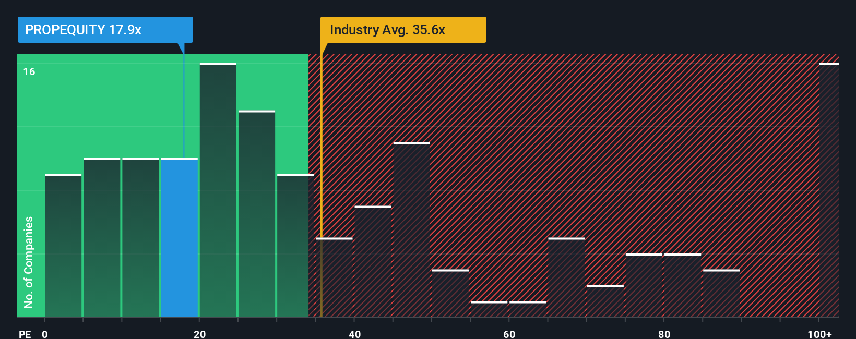Screen dimensions: 856x339
Task: Select the bar at PE 40-45
Action: [373, 262]
